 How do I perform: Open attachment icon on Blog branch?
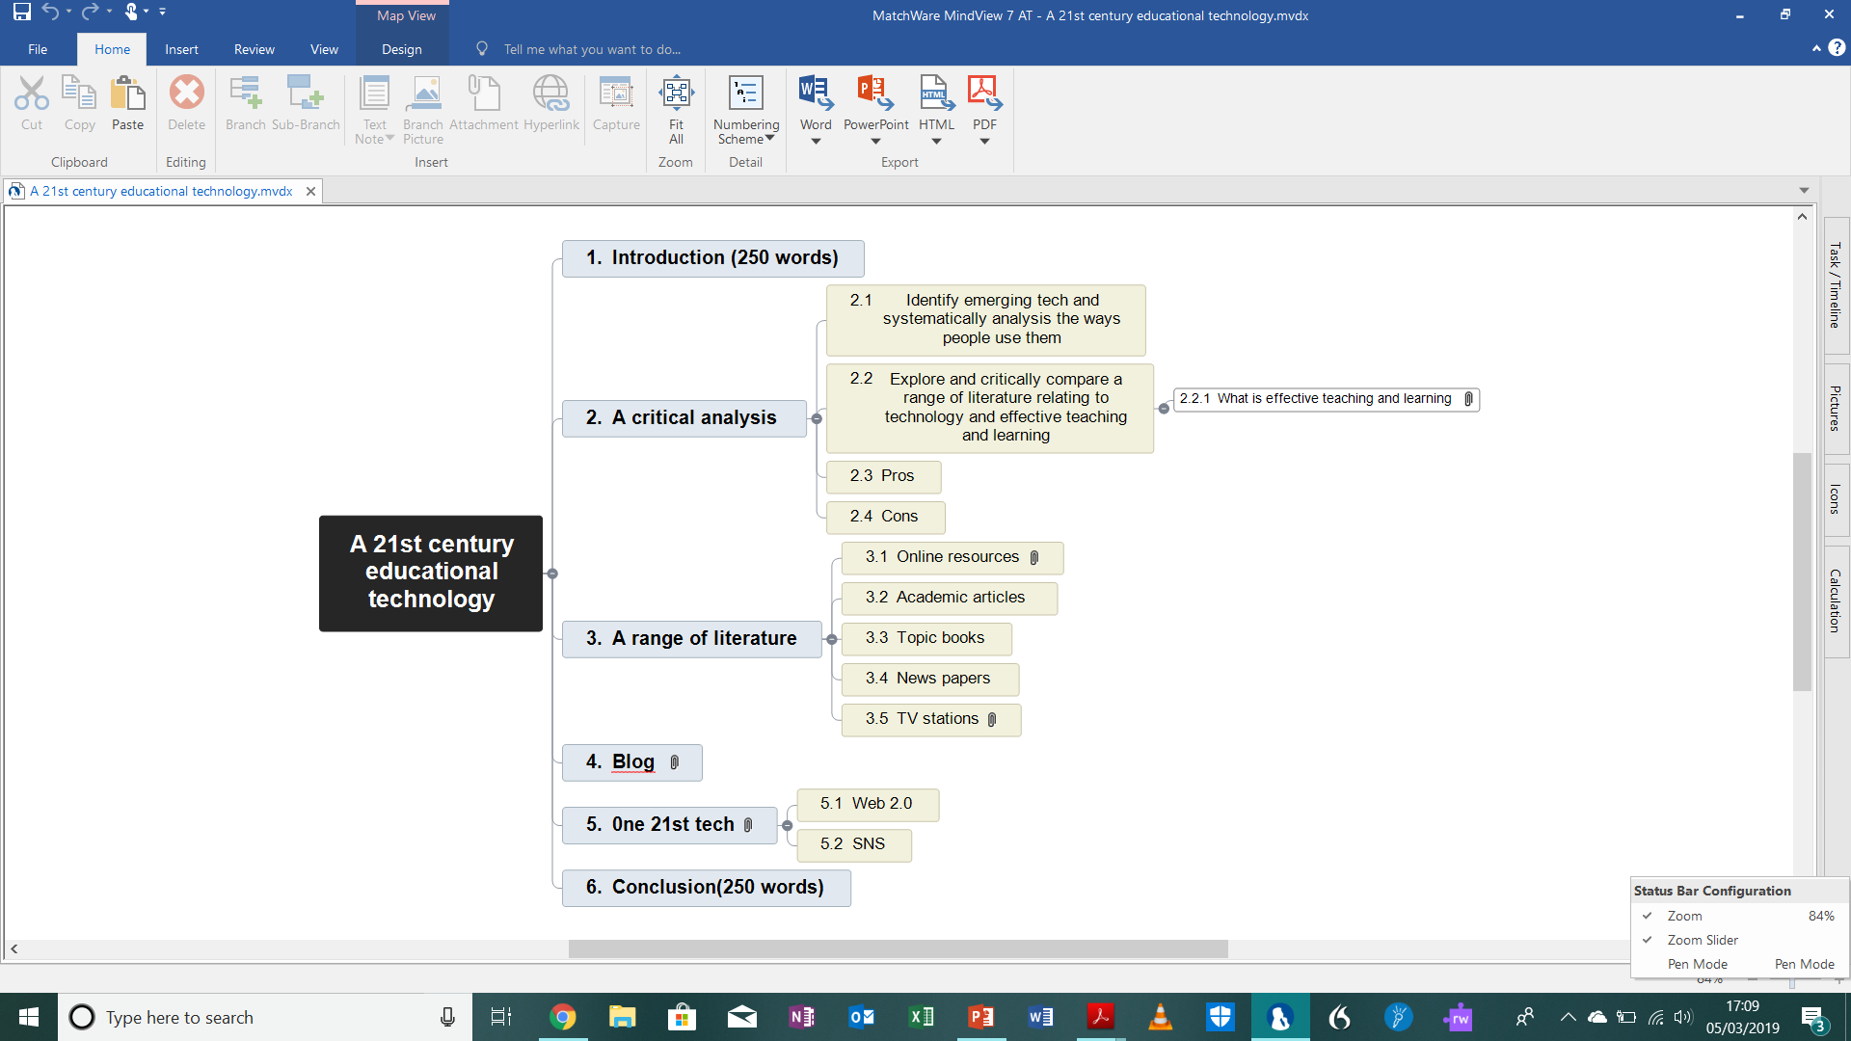[675, 762]
